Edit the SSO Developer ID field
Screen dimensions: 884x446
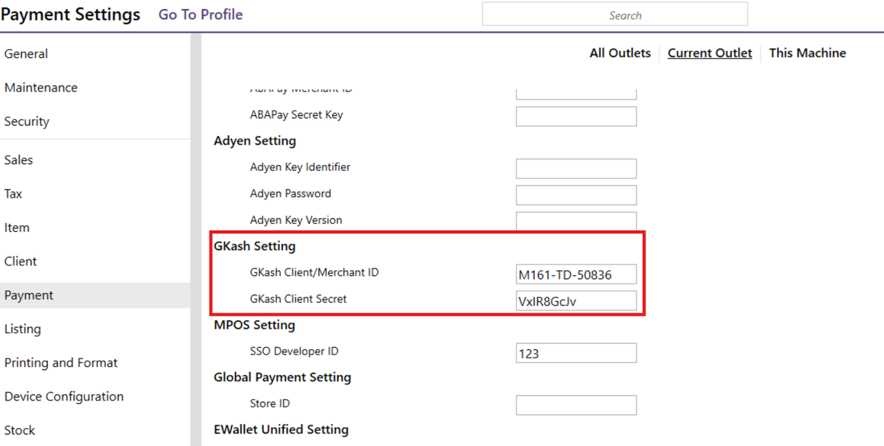coord(576,353)
